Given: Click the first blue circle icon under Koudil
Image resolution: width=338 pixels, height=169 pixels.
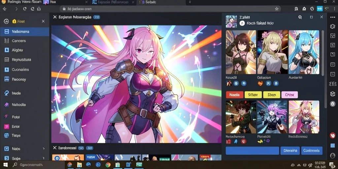Looking at the screenshot, I should tap(236, 84).
